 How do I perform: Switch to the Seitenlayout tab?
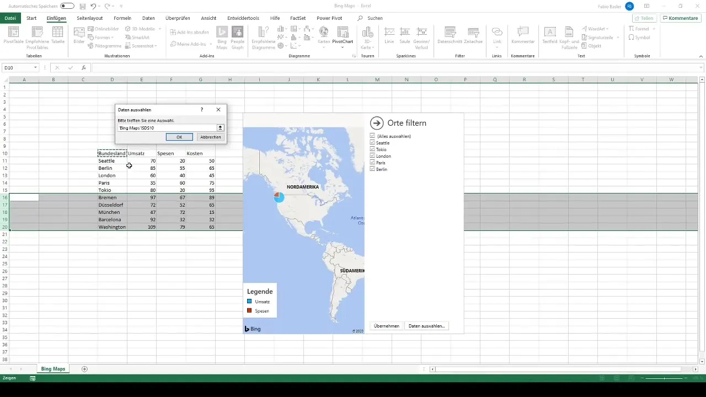click(89, 18)
